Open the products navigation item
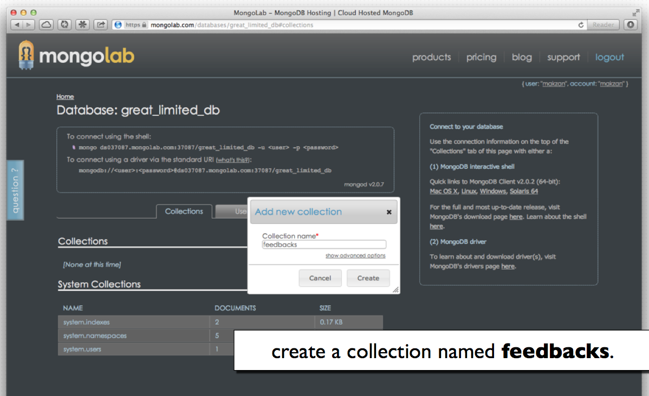 tap(431, 57)
